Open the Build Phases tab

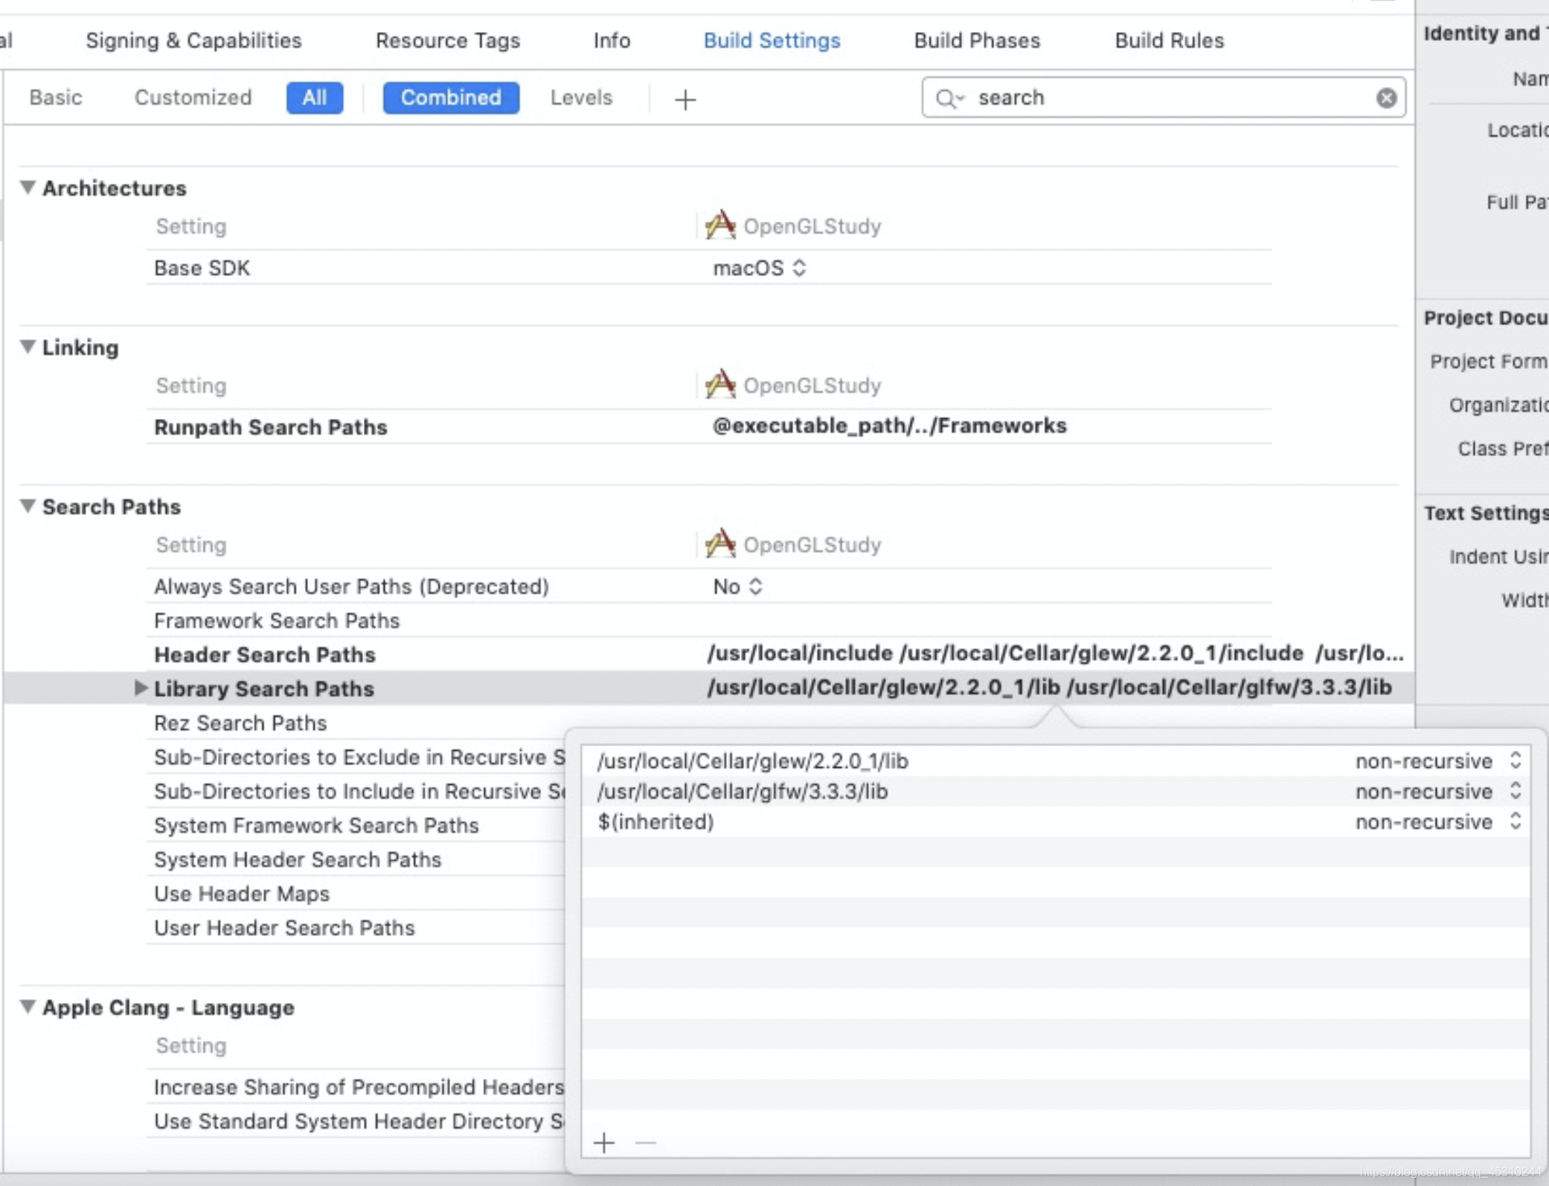[976, 40]
